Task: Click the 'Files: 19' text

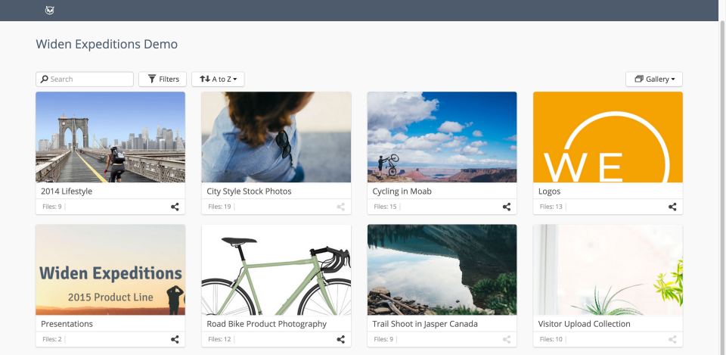Action: pyautogui.click(x=219, y=207)
